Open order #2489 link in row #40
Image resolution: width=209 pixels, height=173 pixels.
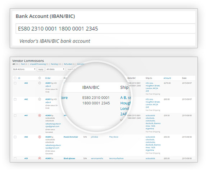pyautogui.click(x=48, y=137)
